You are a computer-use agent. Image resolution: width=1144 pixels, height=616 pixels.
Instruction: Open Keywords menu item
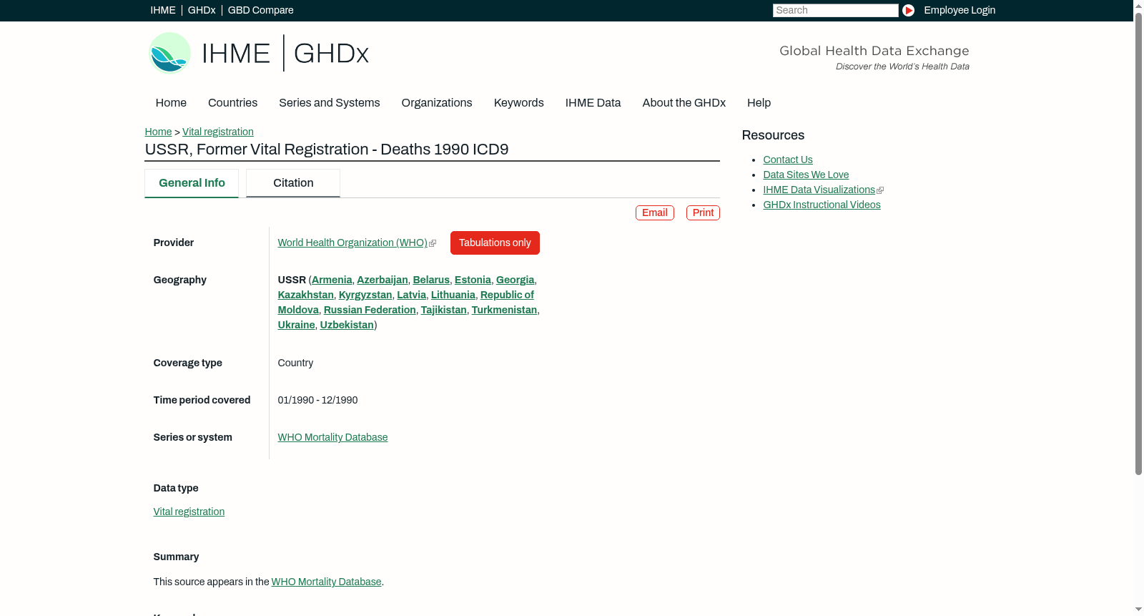click(x=518, y=103)
